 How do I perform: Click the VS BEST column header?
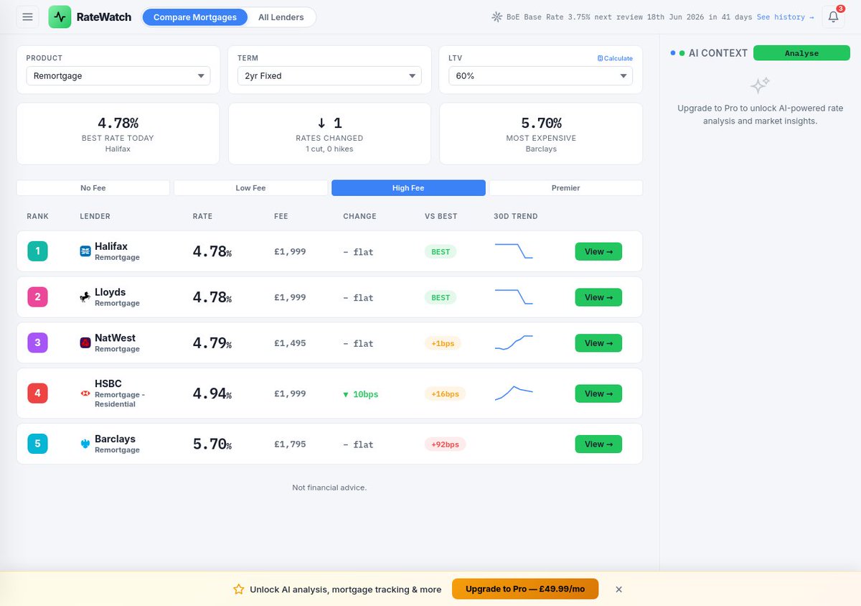click(x=441, y=216)
